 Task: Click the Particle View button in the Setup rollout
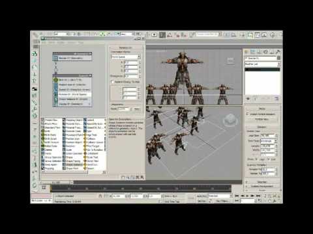[262, 120]
